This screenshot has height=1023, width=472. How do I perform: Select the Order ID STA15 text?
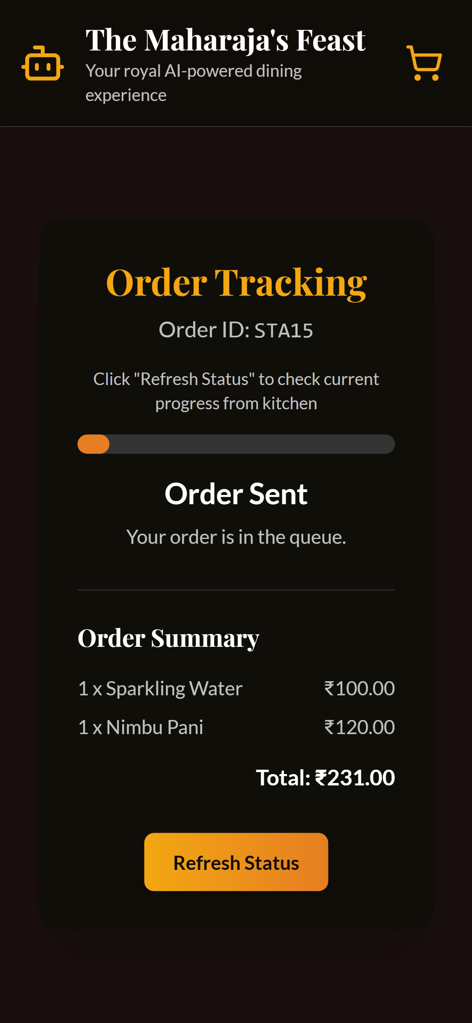pyautogui.click(x=236, y=330)
